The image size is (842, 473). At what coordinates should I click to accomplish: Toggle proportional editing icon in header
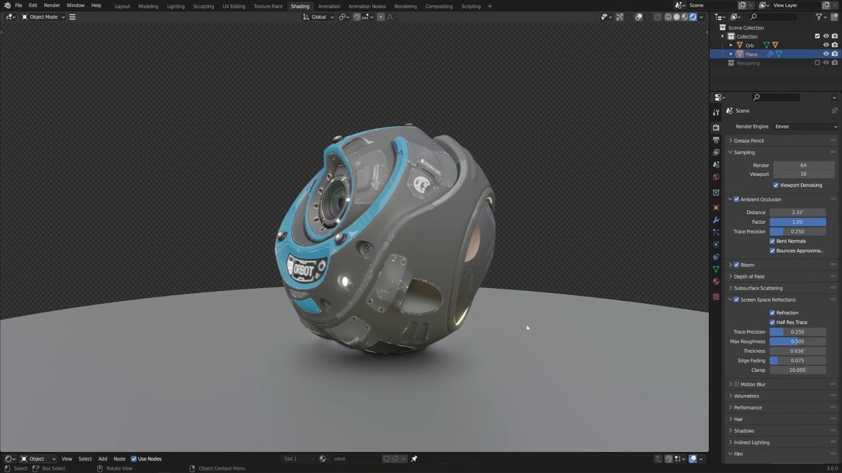pyautogui.click(x=381, y=17)
